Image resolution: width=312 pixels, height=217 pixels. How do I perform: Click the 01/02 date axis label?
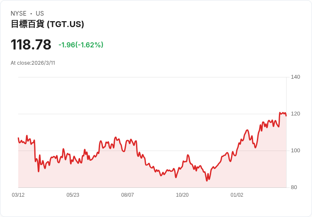coord(237,195)
